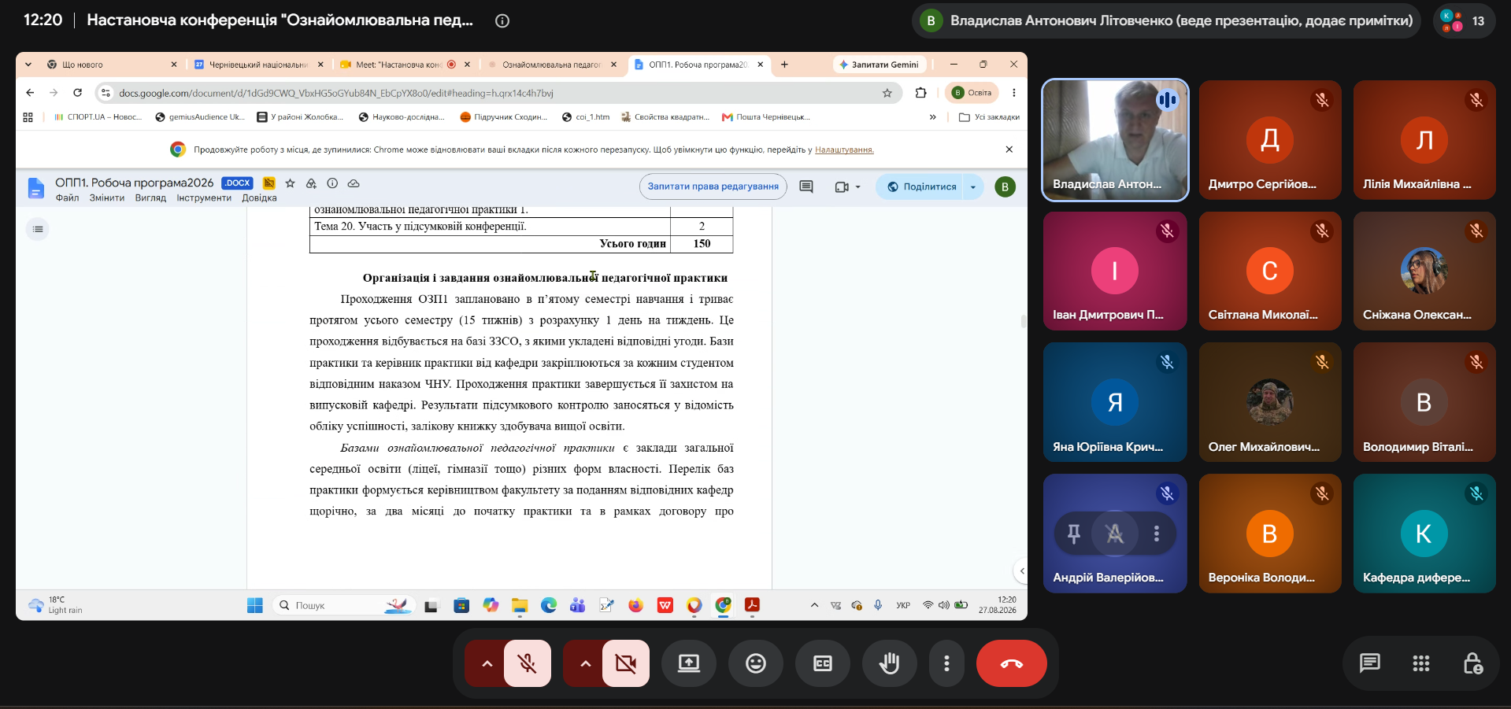Open more options on Андрій Валерійов tile
The height and width of the screenshot is (709, 1511).
tap(1157, 534)
